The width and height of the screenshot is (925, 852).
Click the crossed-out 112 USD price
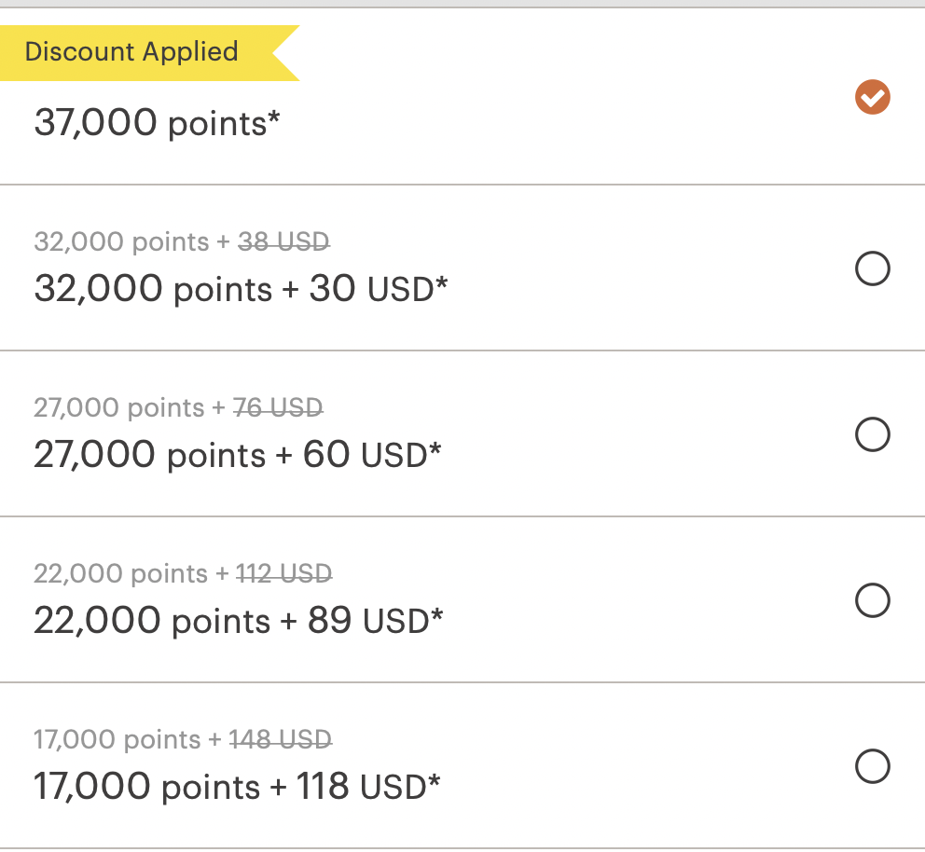[x=283, y=573]
